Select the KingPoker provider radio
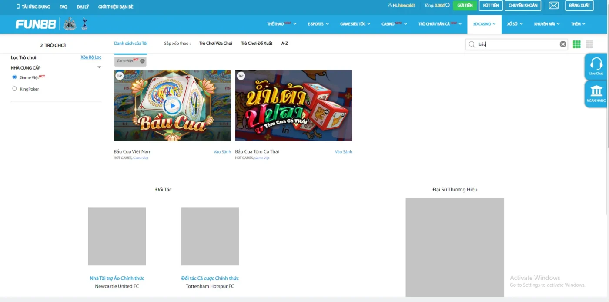609x302 pixels. coord(14,89)
